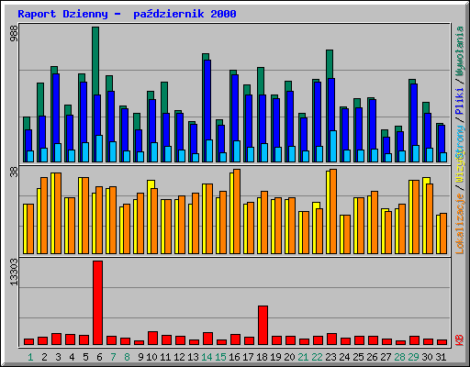Click the orange bar for day 16

[237, 211]
